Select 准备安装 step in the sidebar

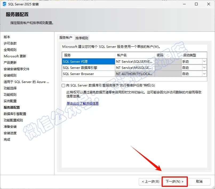(10, 127)
